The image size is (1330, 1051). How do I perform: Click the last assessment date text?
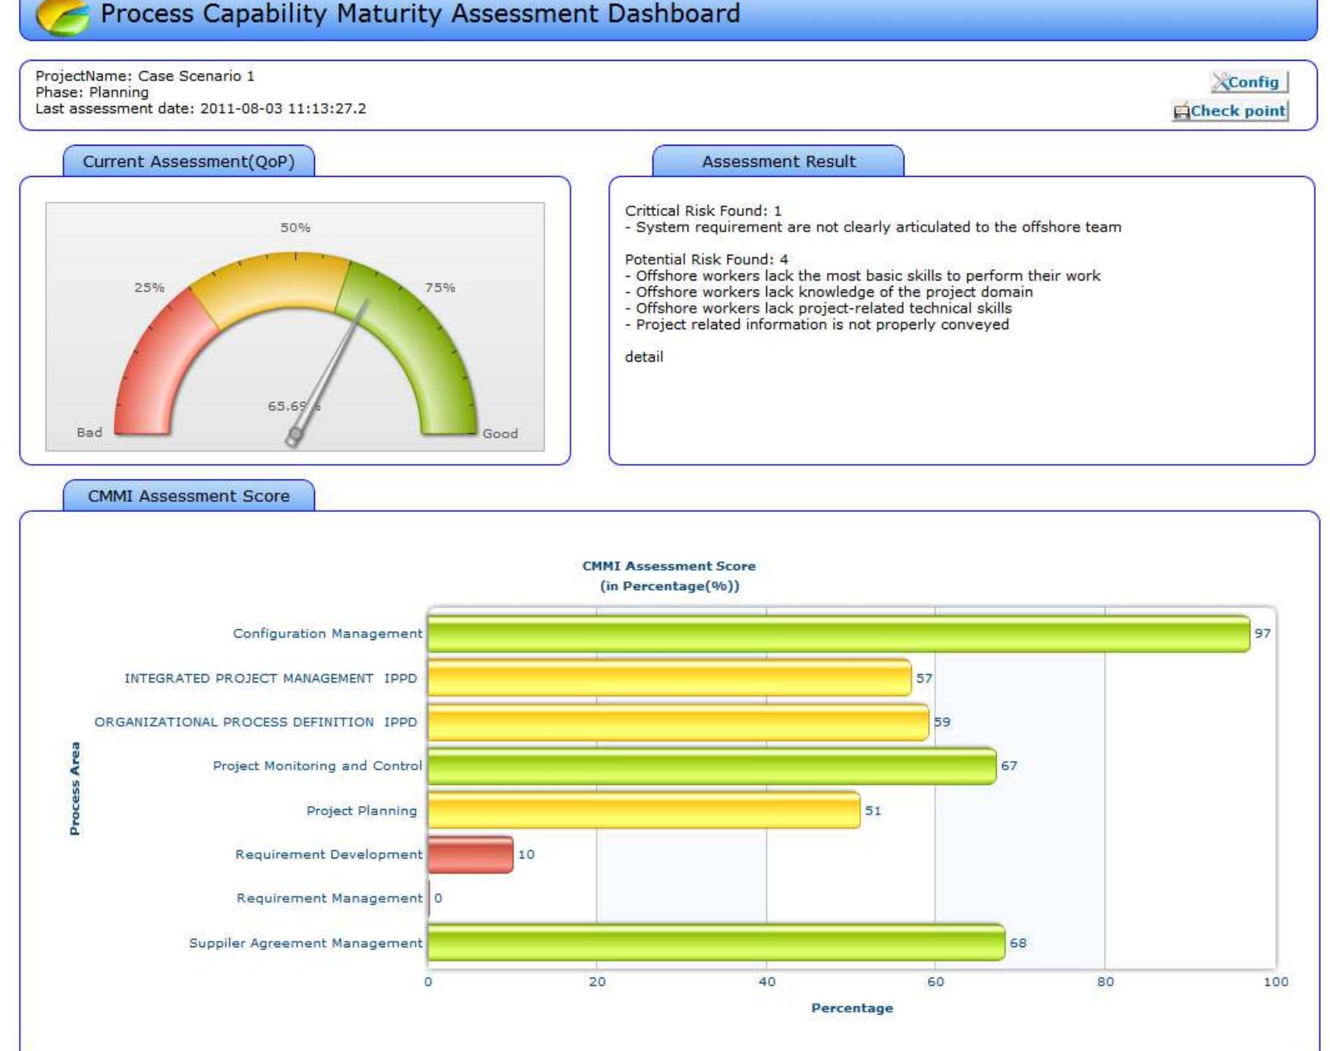[x=200, y=108]
